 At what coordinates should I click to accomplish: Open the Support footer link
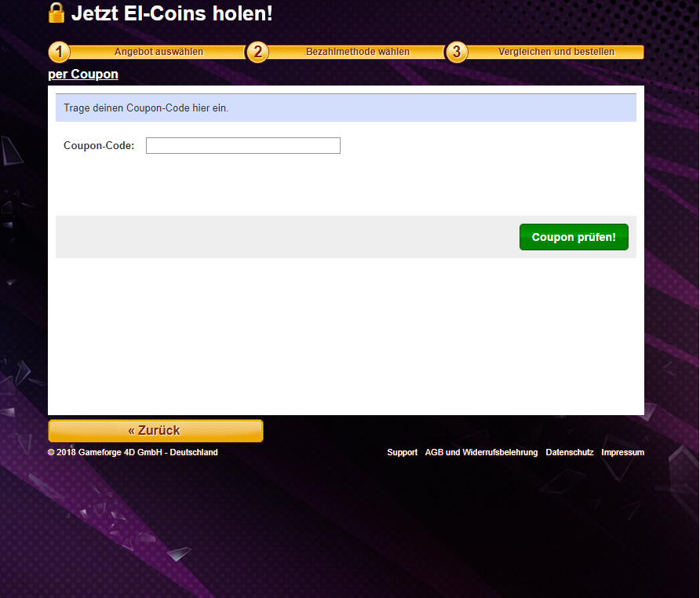coord(403,452)
